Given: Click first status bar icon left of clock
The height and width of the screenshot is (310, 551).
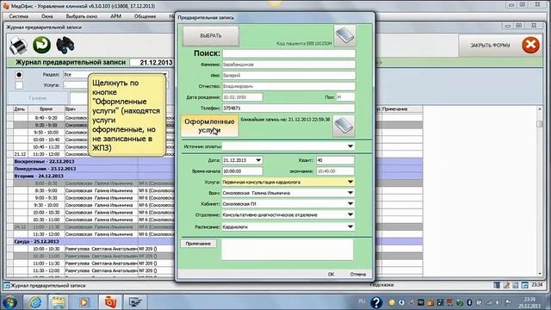Looking at the screenshot, I should [x=497, y=285].
